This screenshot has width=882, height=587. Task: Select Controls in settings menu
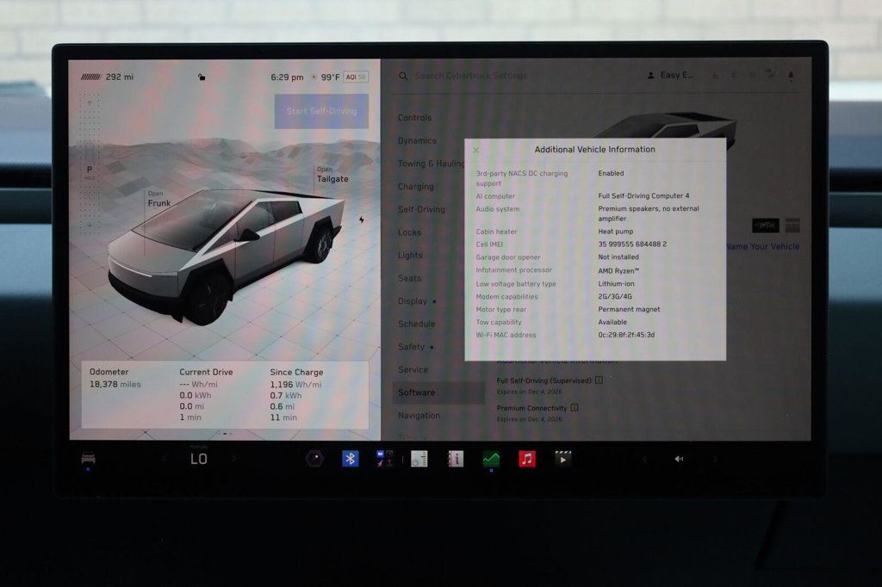(x=414, y=118)
